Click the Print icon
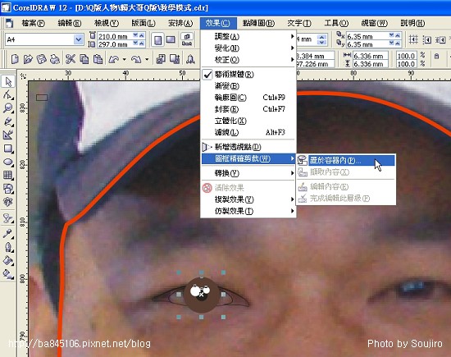Screen dimensions: 451x357 click(55, 60)
